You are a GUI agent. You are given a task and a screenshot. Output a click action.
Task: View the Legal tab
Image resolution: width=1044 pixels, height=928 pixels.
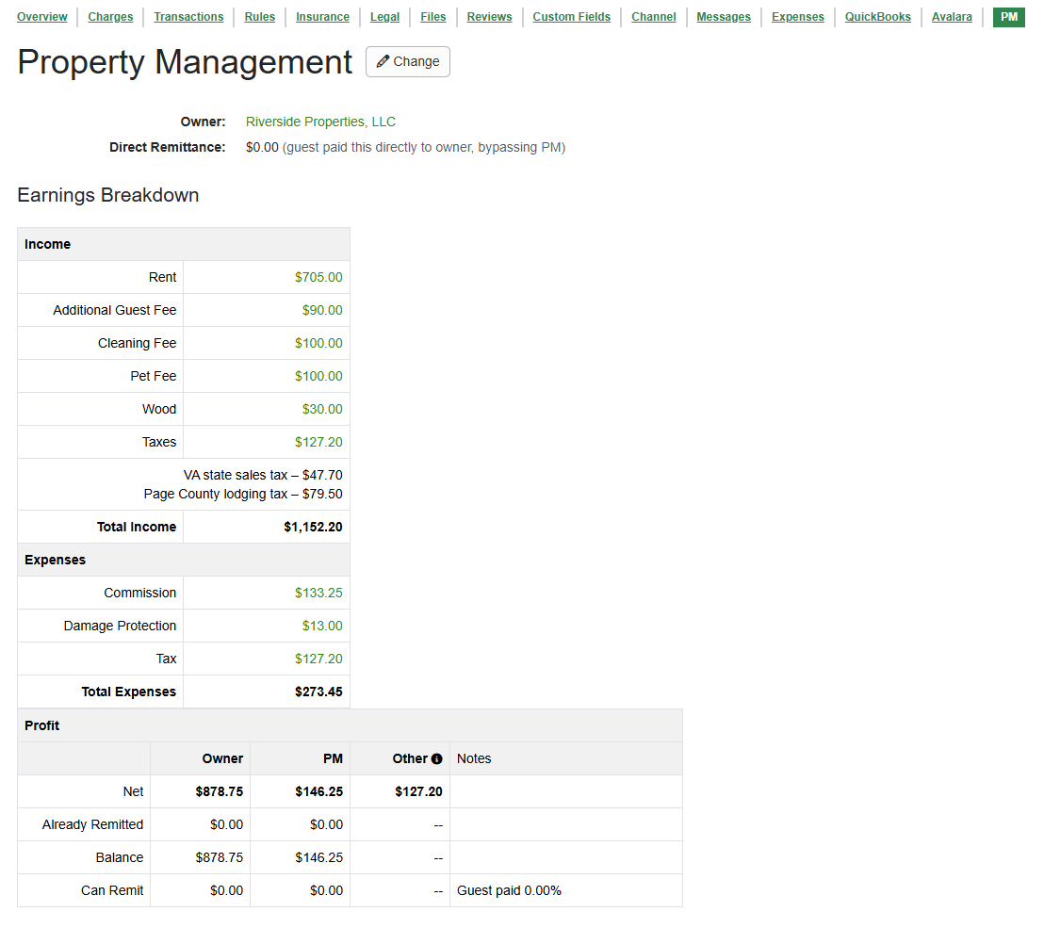click(x=384, y=16)
